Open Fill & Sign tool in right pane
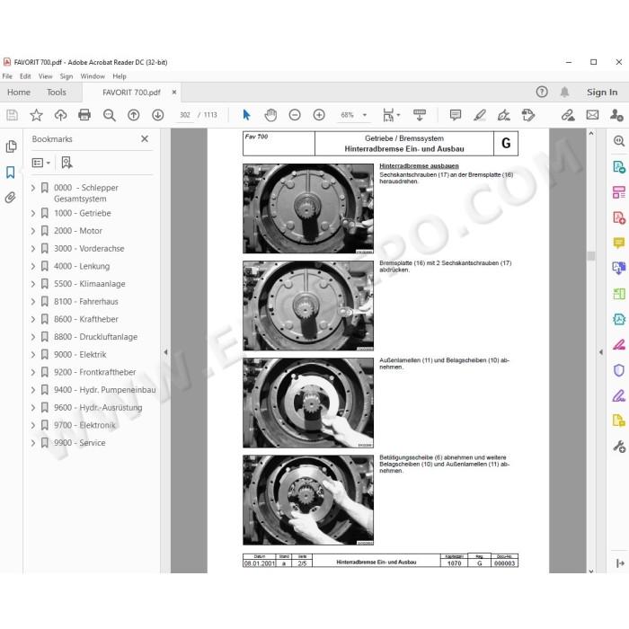The width and height of the screenshot is (629, 629). (619, 395)
